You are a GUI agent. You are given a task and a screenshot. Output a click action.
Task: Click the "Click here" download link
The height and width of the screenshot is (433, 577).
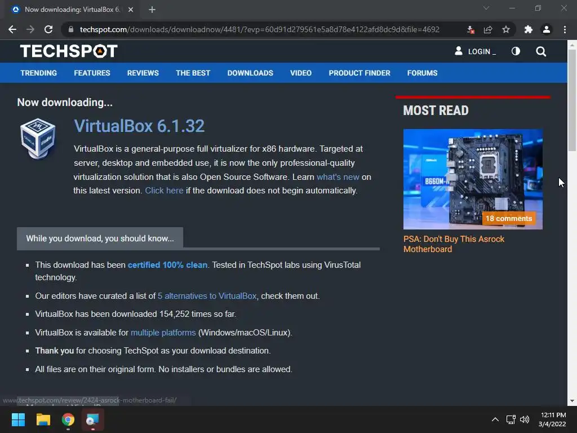click(164, 191)
